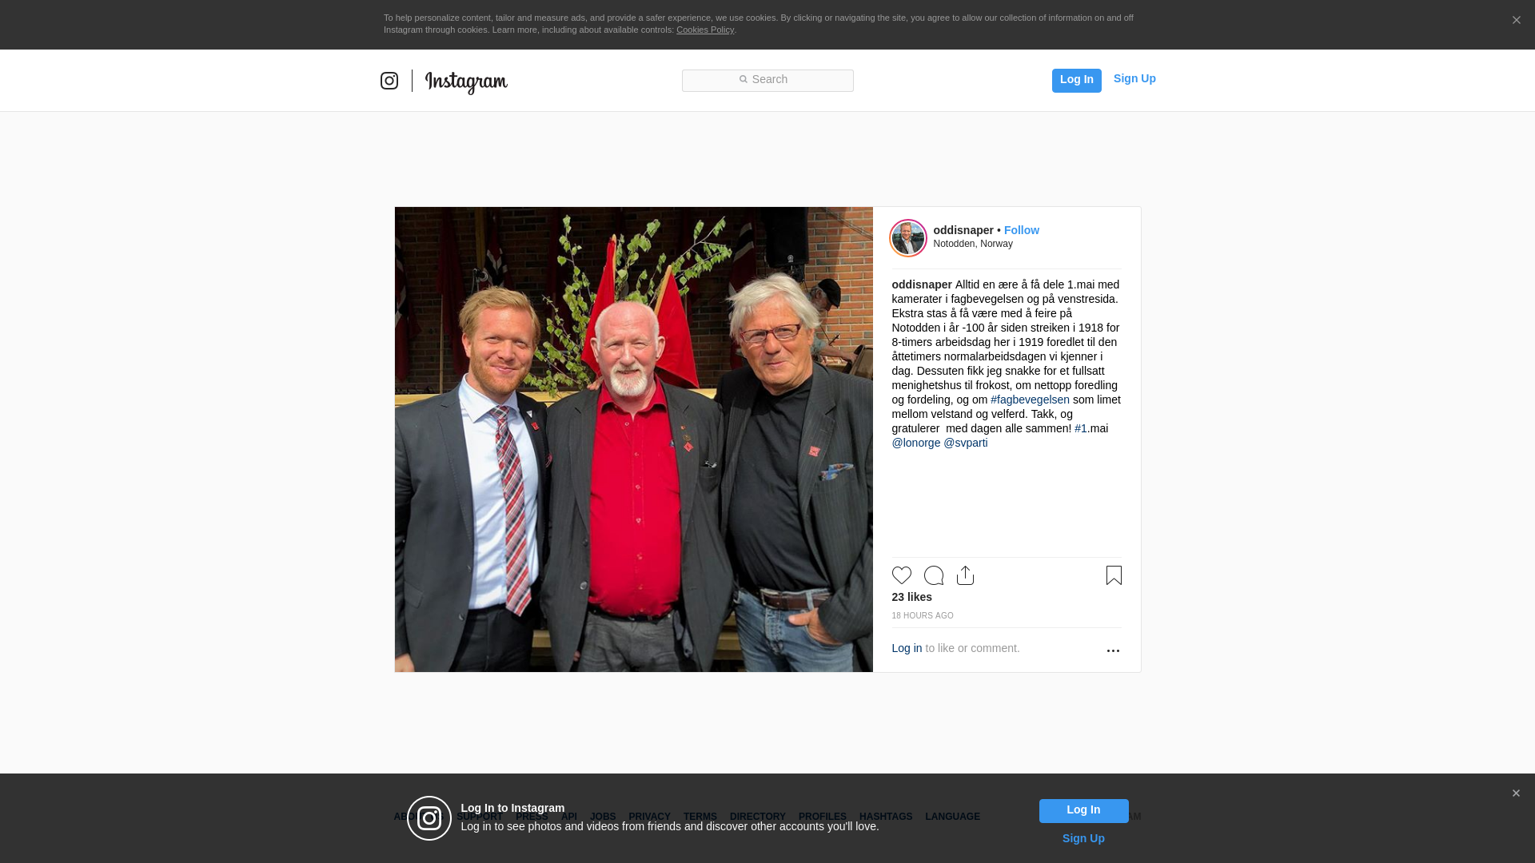Open the #fagbevegelsen hashtag
Viewport: 1535px width, 863px height.
[1030, 400]
